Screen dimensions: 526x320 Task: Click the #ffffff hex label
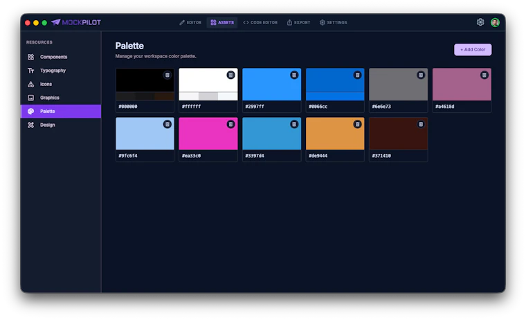(191, 107)
